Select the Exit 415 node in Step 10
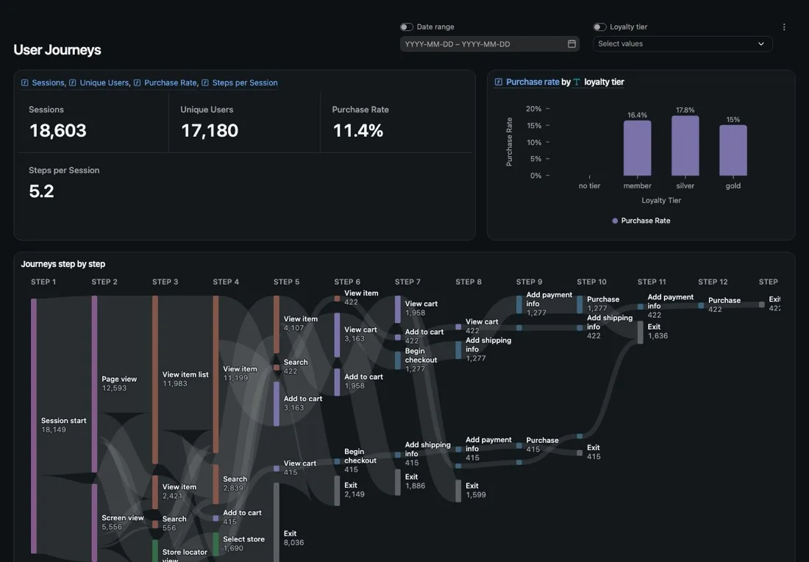This screenshot has width=809, height=562. [x=580, y=453]
